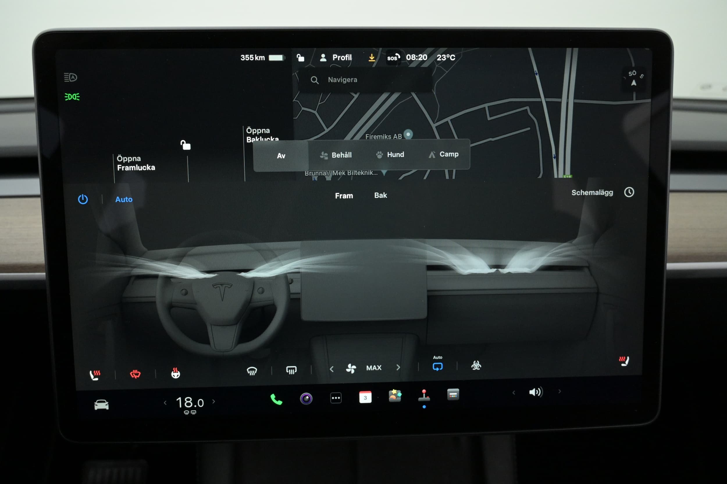Tap the speaker volume icon
The height and width of the screenshot is (484, 727).
[536, 392]
